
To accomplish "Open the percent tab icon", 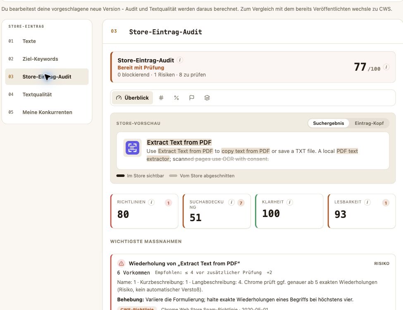I will pos(176,98).
